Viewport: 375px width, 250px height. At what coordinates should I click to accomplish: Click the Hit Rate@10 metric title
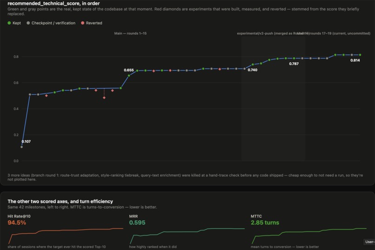coord(19,216)
